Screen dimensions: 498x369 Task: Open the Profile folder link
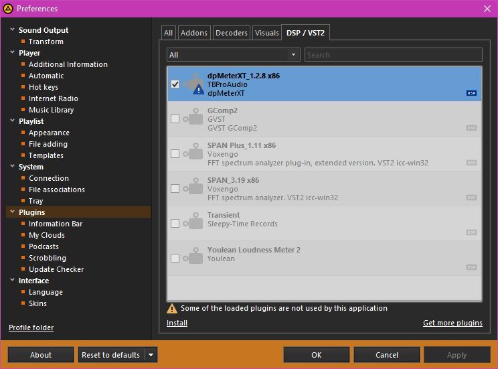click(x=31, y=327)
